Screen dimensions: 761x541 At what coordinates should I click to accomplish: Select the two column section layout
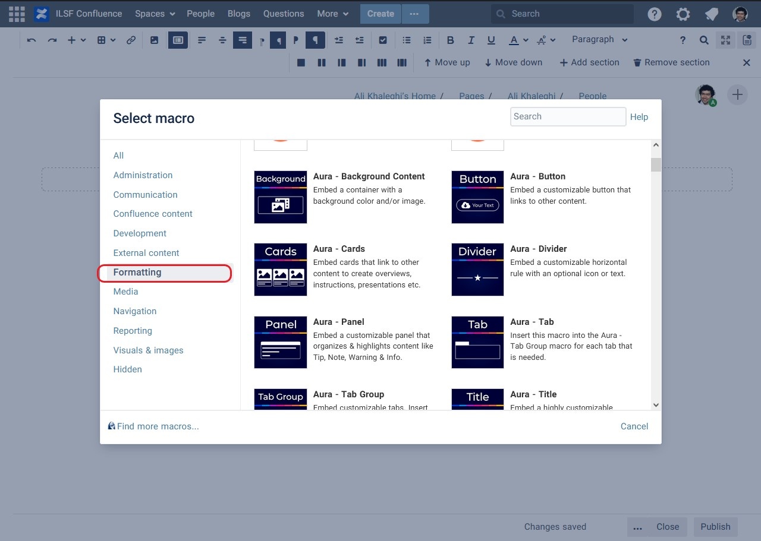(322, 63)
